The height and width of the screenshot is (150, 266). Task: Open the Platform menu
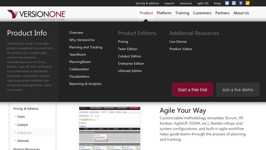(164, 13)
